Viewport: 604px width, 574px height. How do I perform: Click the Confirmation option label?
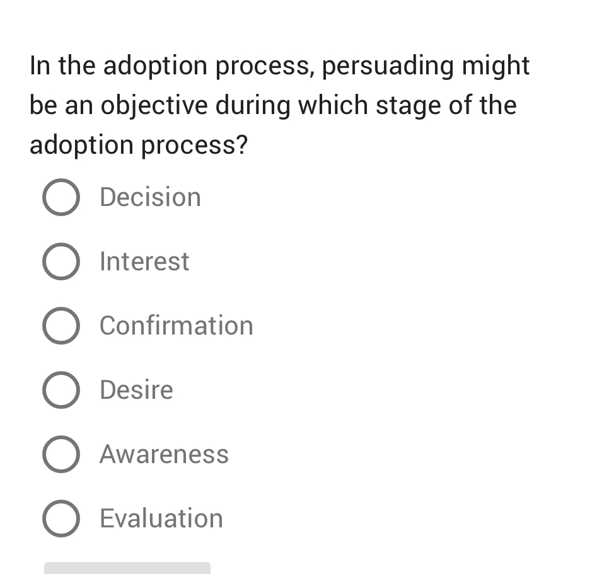tap(176, 326)
